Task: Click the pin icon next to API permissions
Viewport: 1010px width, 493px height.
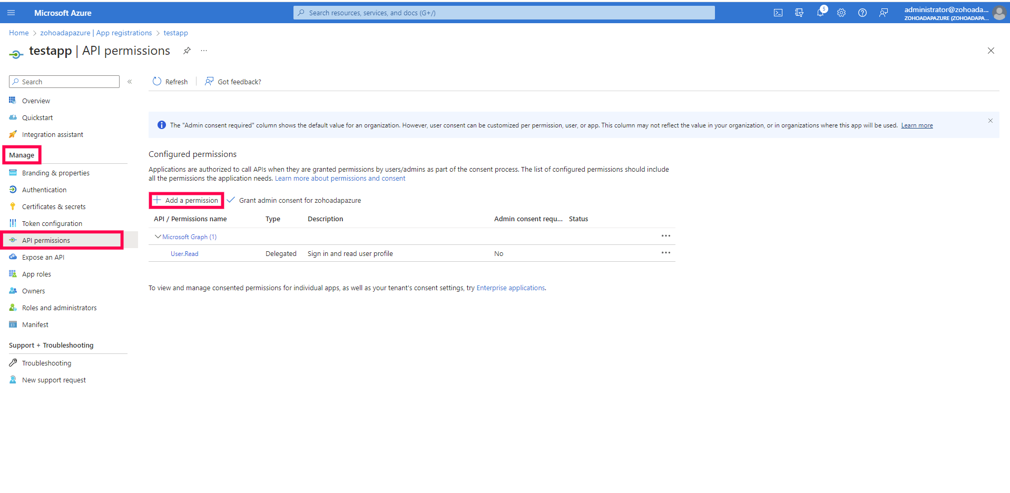Action: 187,51
